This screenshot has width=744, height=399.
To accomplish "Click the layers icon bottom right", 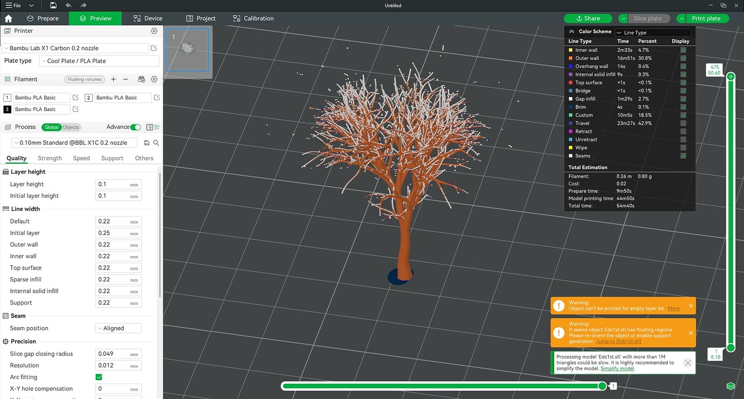I will [x=731, y=386].
